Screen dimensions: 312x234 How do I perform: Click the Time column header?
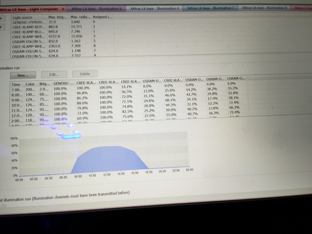coord(16,84)
